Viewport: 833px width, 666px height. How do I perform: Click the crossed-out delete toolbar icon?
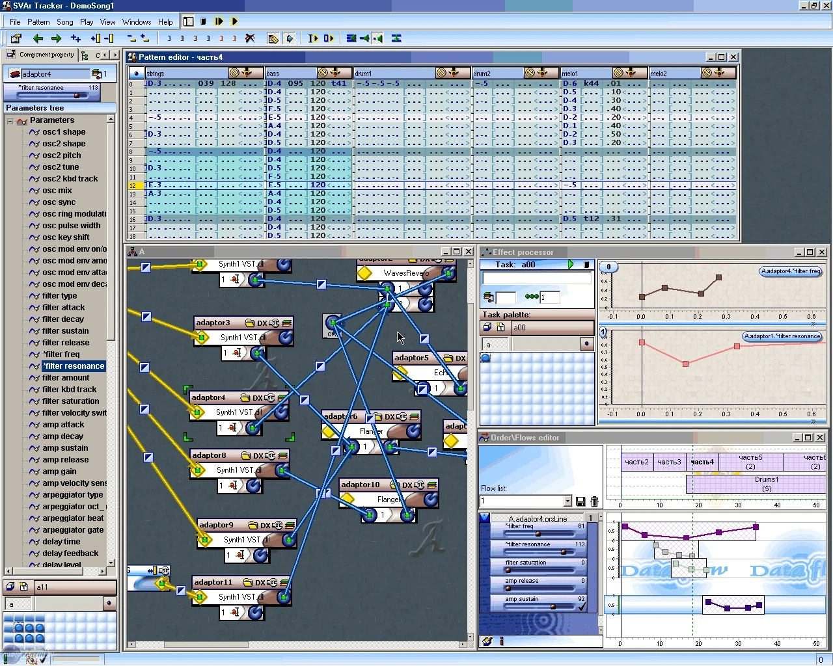pyautogui.click(x=249, y=38)
